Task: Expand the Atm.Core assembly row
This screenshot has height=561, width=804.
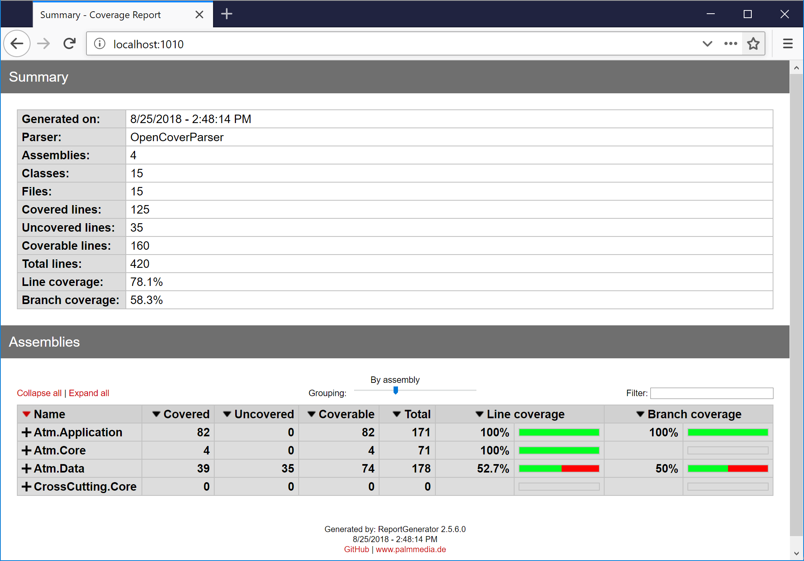Action: [x=27, y=450]
